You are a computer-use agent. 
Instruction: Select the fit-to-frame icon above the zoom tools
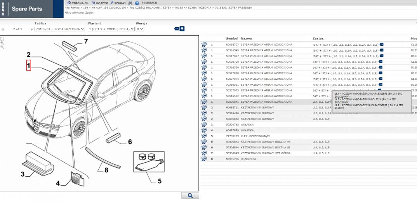2,38
